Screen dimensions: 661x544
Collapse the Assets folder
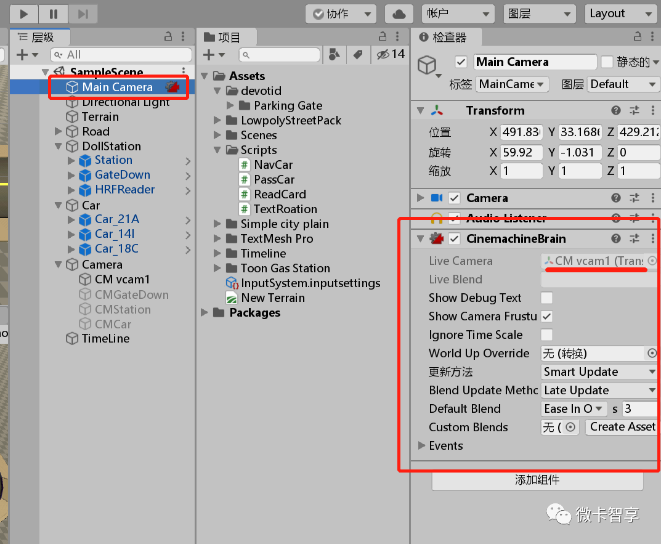tap(205, 76)
